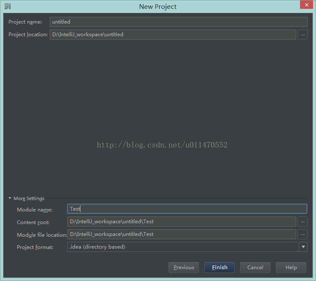This screenshot has height=281, width=316.
Task: Cancel the New Project wizard
Action: tap(255, 268)
